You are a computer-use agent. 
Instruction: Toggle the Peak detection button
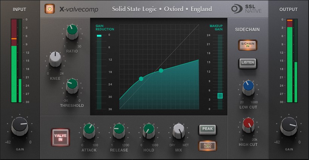click(x=208, y=129)
